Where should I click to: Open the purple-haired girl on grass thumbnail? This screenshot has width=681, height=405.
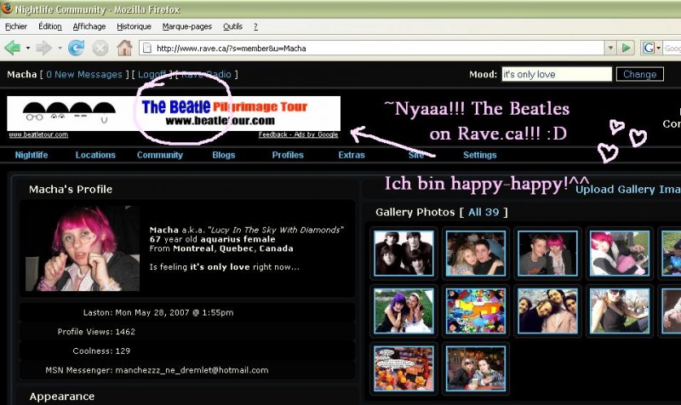(x=403, y=311)
